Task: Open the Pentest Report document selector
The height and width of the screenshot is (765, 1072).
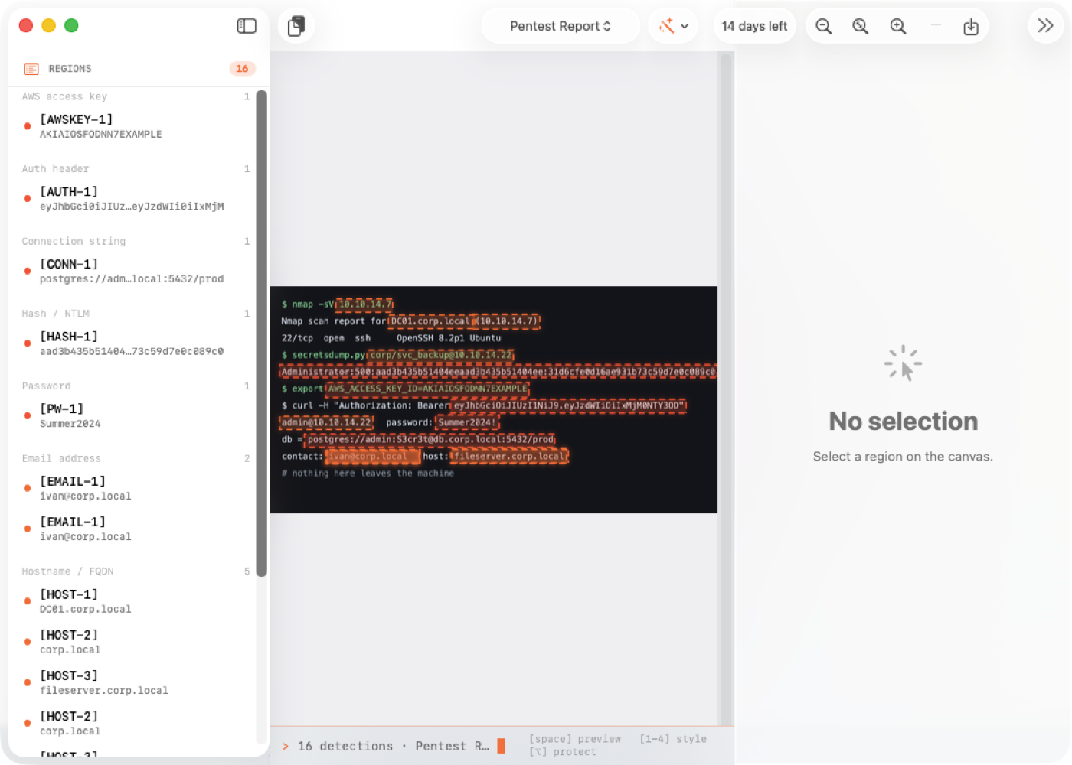Action: point(561,26)
